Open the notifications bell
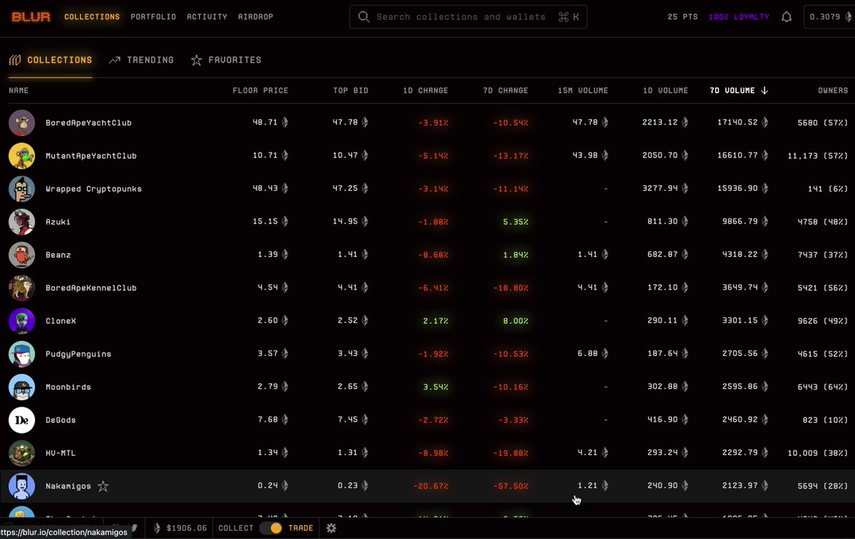This screenshot has height=539, width=855. (x=787, y=17)
